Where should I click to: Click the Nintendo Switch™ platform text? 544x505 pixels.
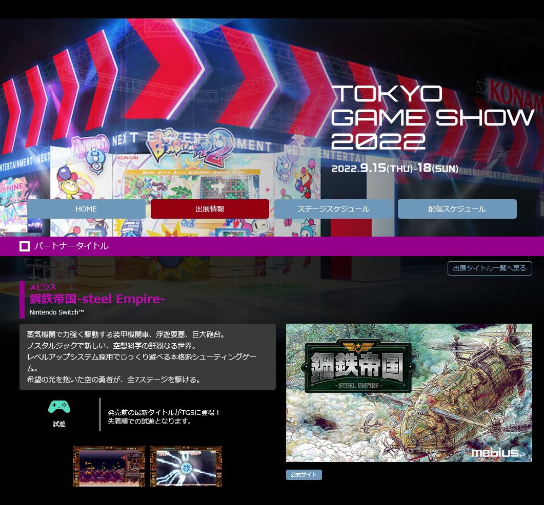pos(56,312)
